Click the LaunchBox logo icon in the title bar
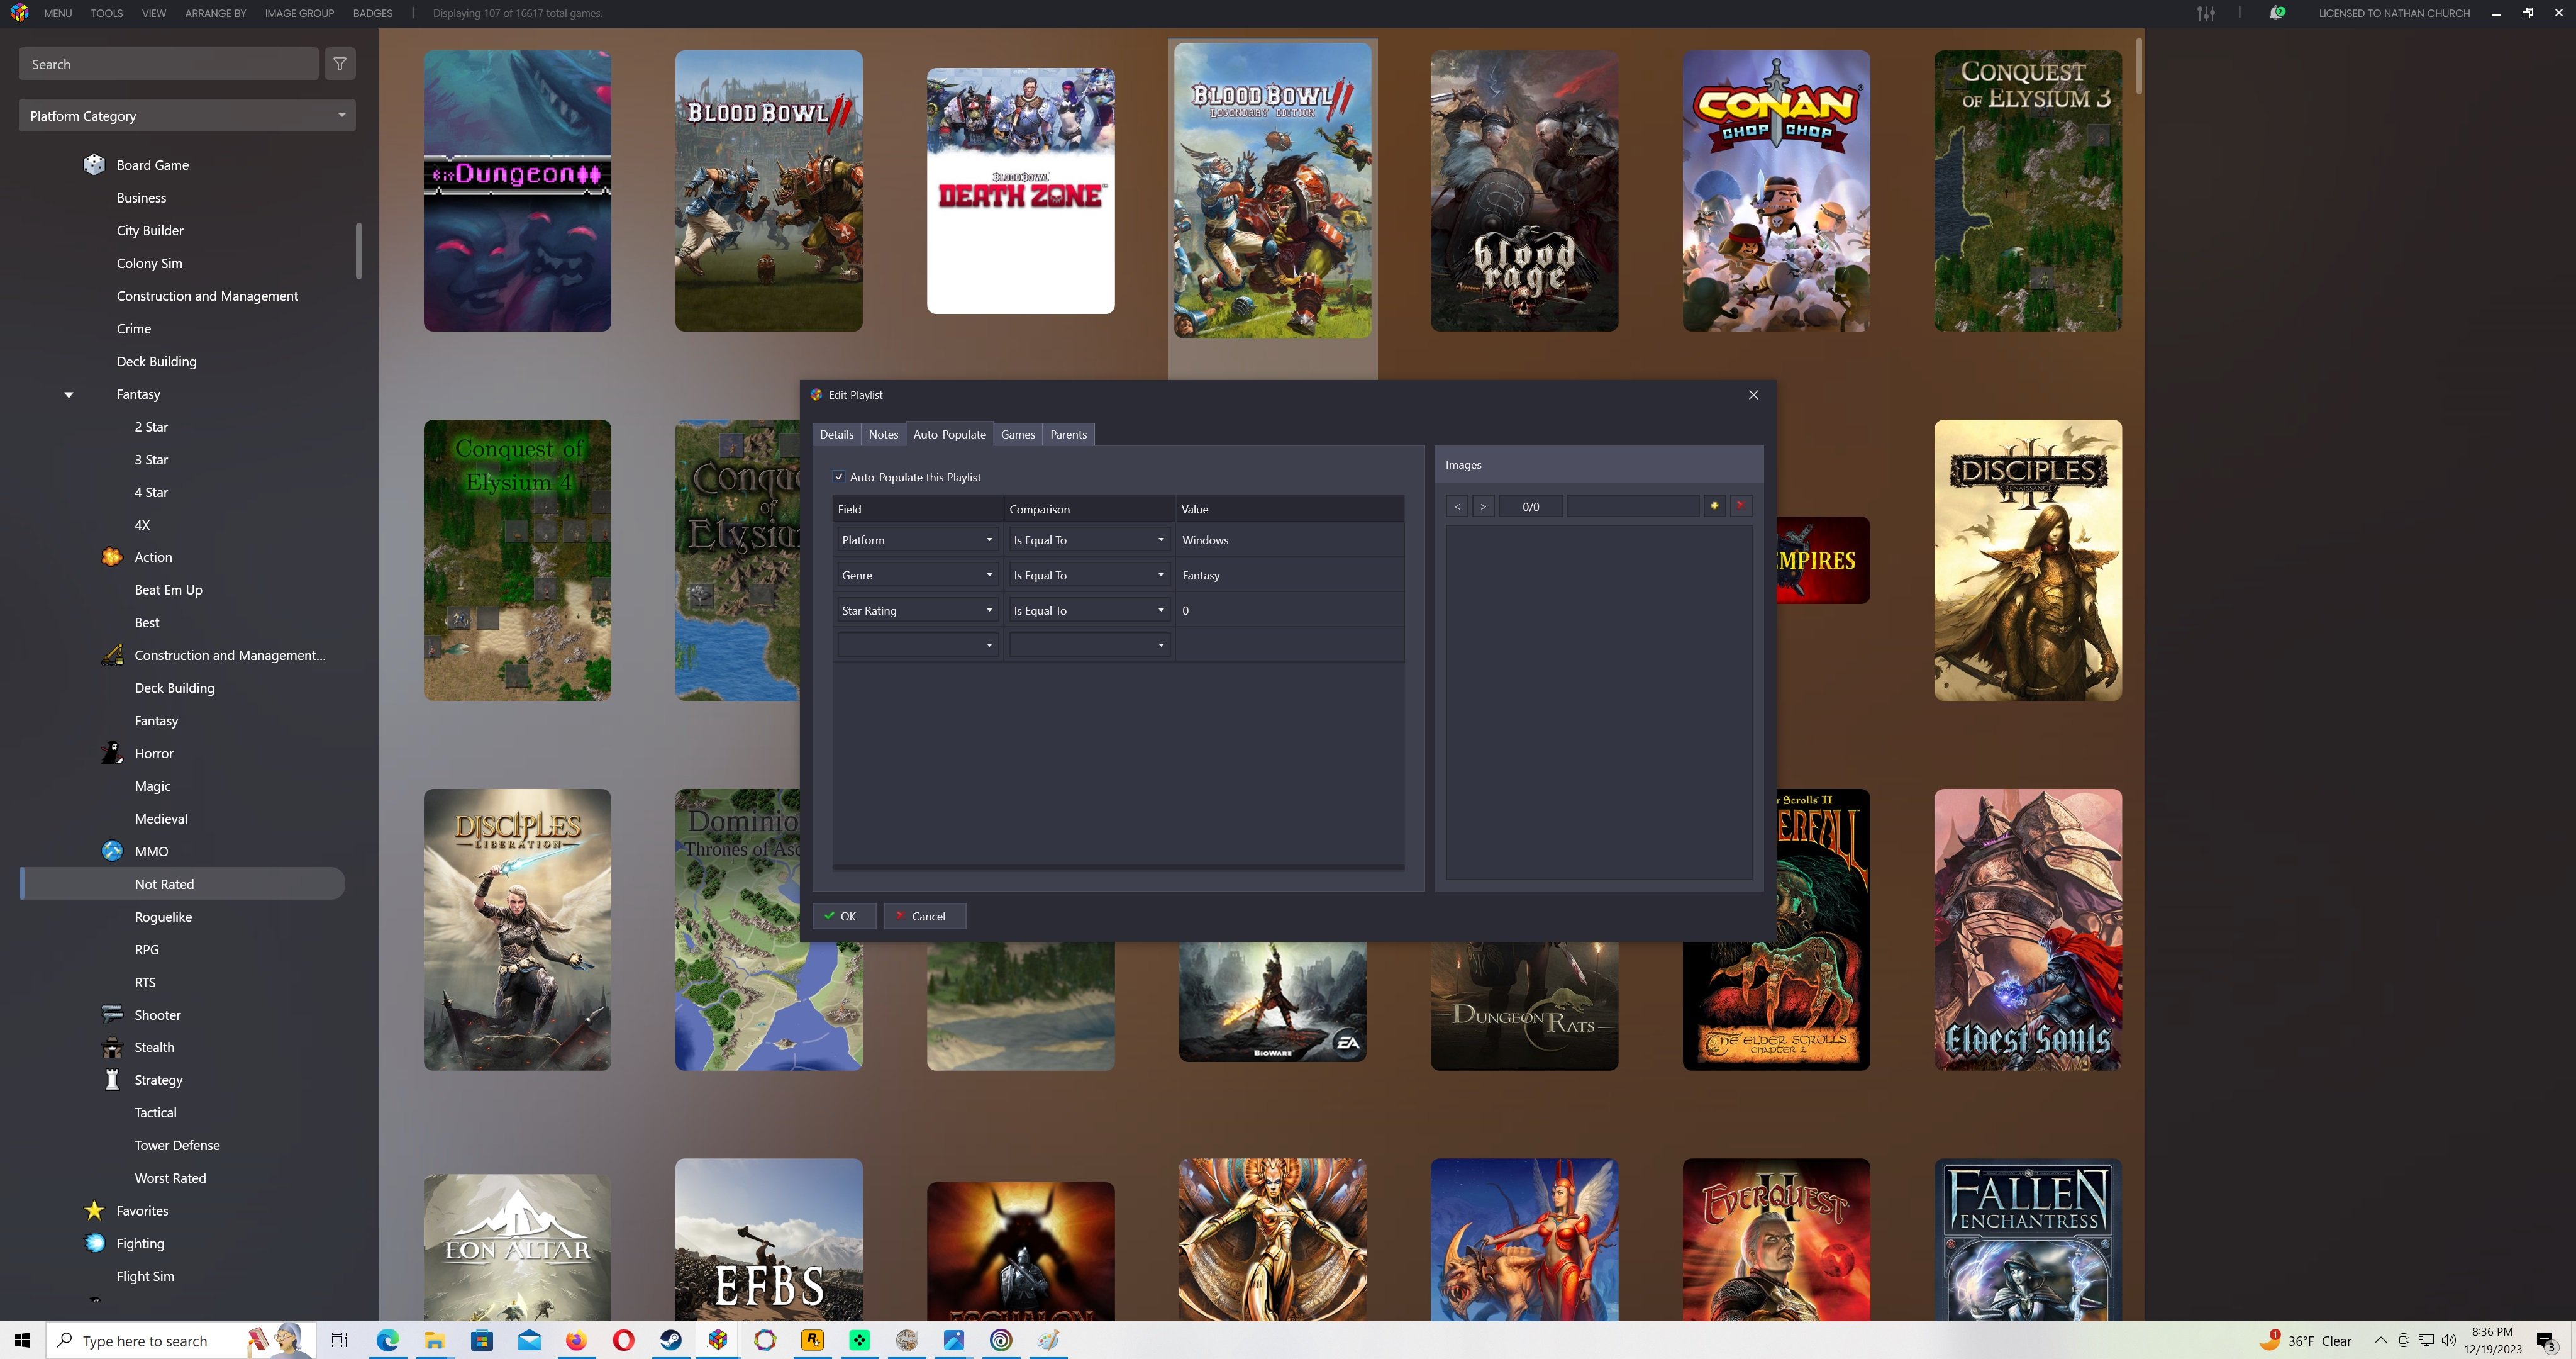The image size is (2576, 1359). coord(19,13)
